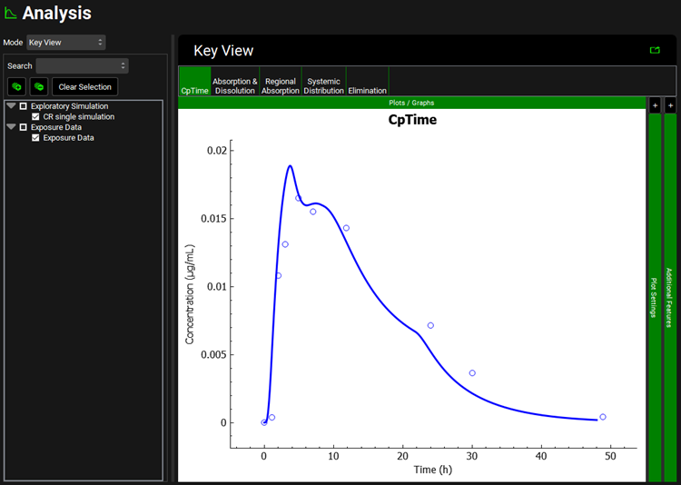Switch to the Systemic Distribution tab
Image resolution: width=681 pixels, height=485 pixels.
pyautogui.click(x=324, y=85)
